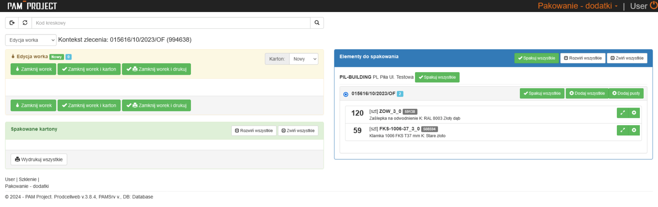Viewport: 658px width, 207px height.
Task: Click Wydrukuj wszystkie button
Action: pos(39,159)
